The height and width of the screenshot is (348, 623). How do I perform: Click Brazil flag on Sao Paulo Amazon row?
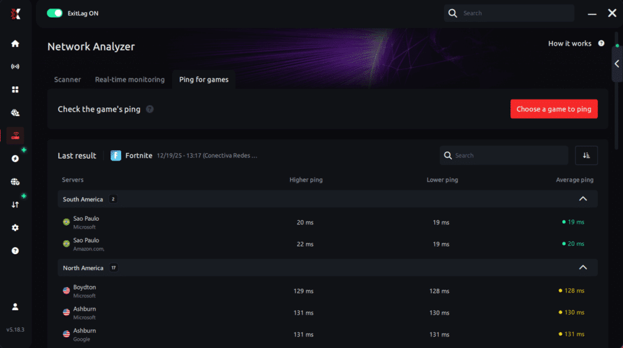coord(66,243)
